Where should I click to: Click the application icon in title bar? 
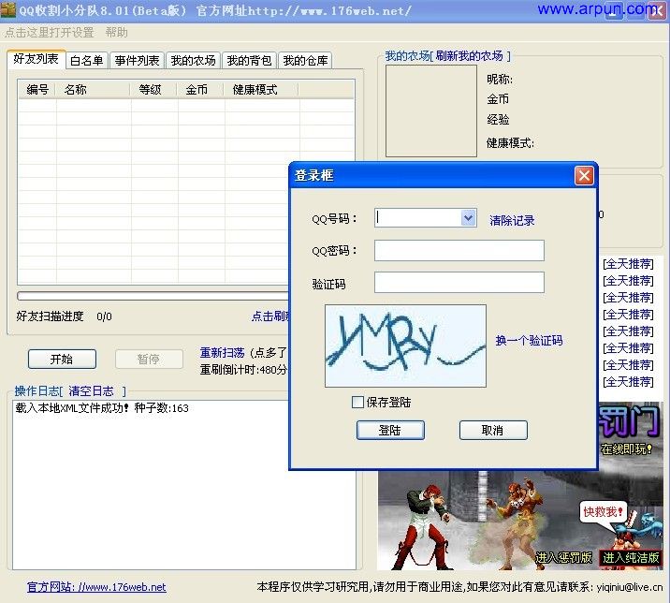pyautogui.click(x=7, y=10)
